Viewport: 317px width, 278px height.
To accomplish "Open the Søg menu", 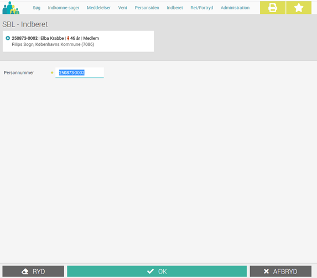I will click(37, 8).
